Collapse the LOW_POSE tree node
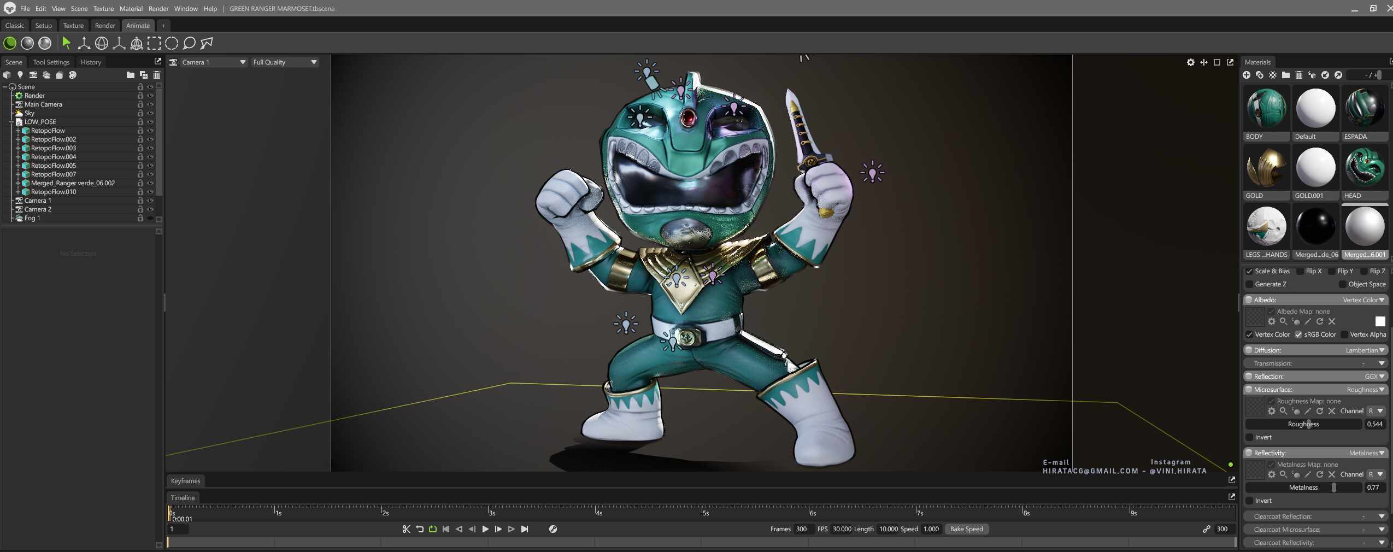 pyautogui.click(x=11, y=122)
